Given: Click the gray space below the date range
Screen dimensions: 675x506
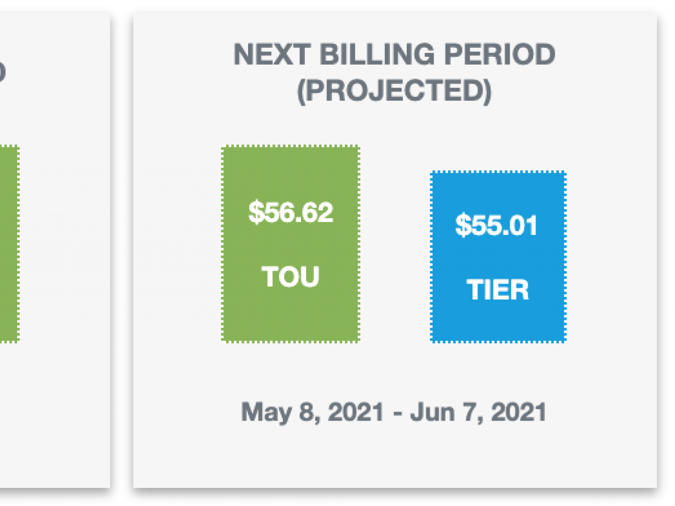Looking at the screenshot, I should pos(394,457).
